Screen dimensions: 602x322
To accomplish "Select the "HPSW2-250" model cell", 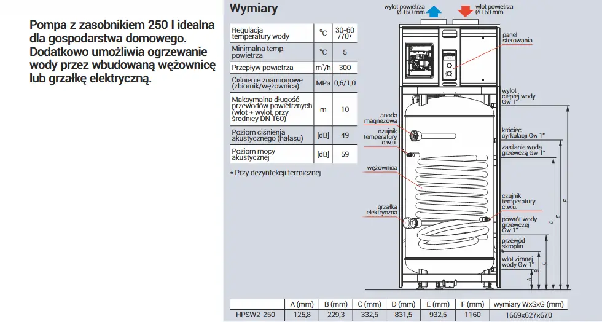I will coord(256,315).
